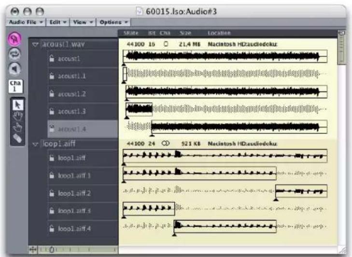Select the loop1.aiff.1 region name
The image size is (352, 257).
(x=74, y=176)
